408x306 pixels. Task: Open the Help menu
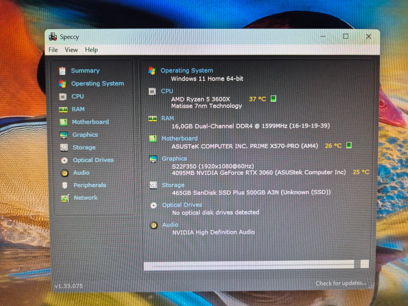tap(91, 50)
